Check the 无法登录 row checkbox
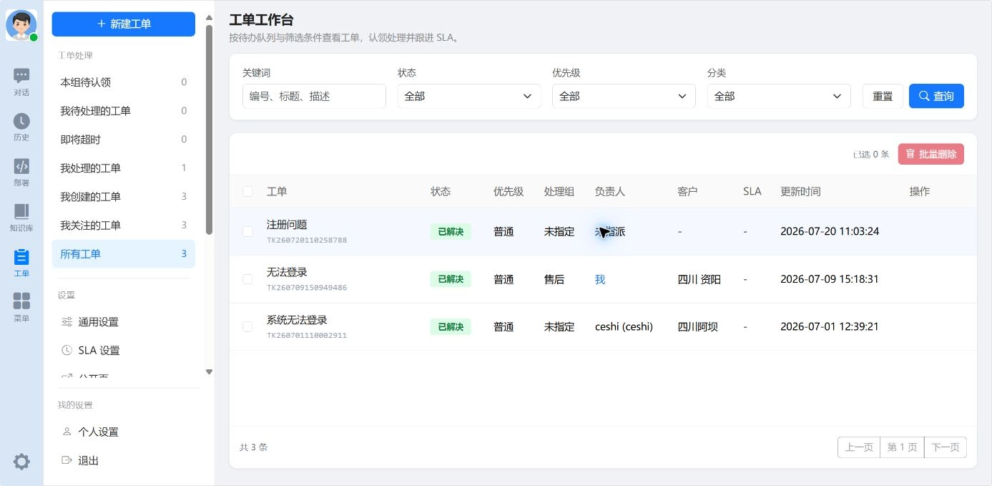The height and width of the screenshot is (486, 992). coord(247,279)
